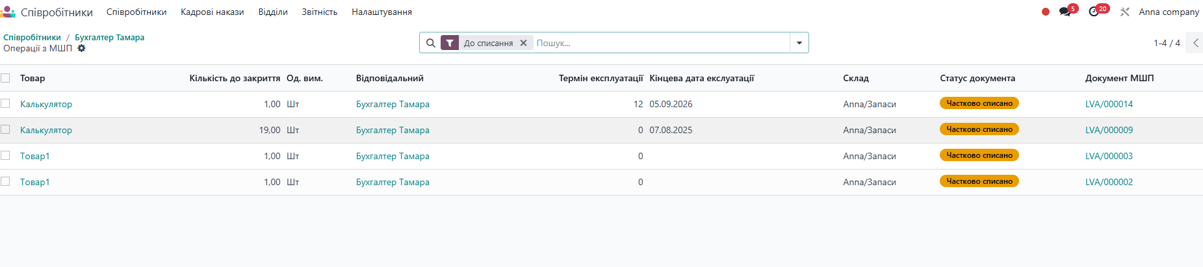Screen dimensions: 1203x267
Task: Go to the previous page with the pager arrow
Action: point(1195,43)
